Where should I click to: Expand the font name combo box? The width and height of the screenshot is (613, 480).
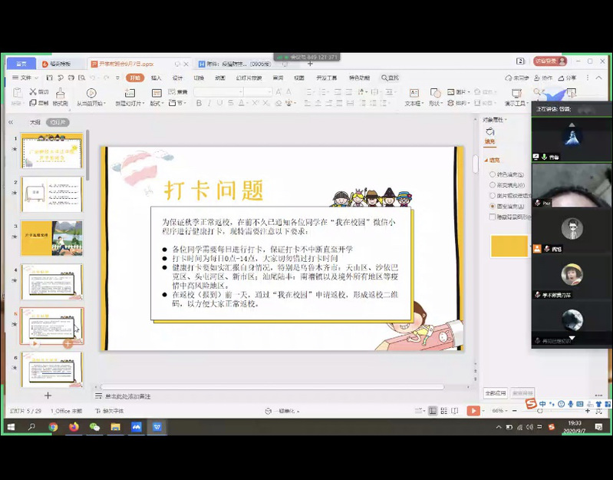coord(239,92)
